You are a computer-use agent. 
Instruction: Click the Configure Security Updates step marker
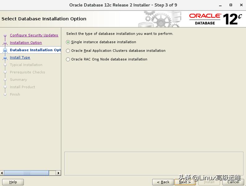[5, 35]
